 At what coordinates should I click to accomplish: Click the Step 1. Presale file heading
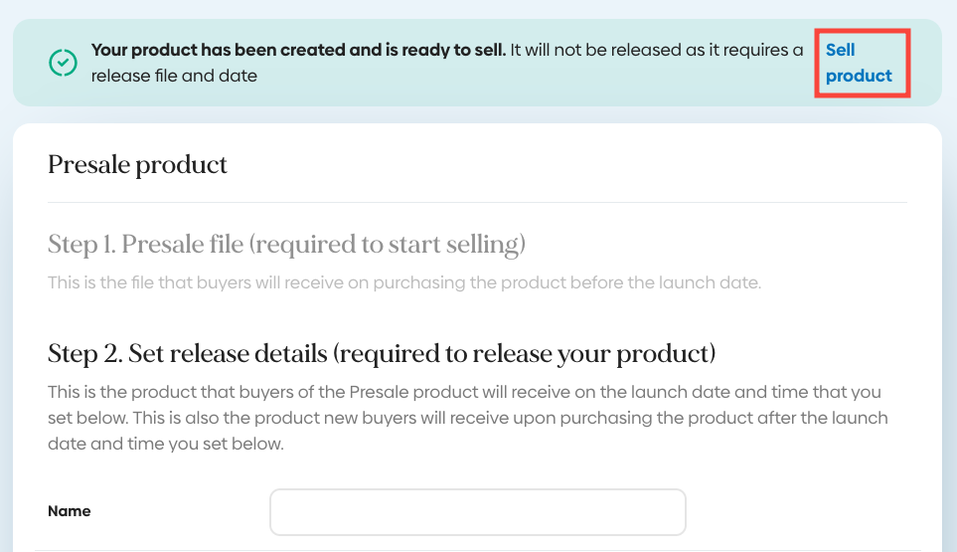(x=286, y=245)
